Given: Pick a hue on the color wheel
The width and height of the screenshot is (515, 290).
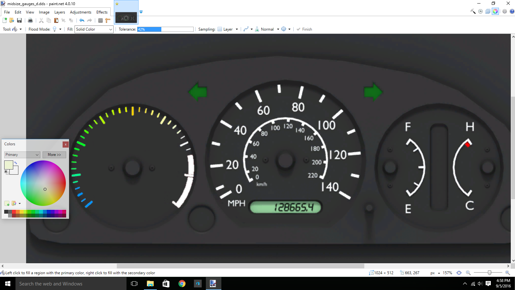Looking at the screenshot, I should [x=43, y=183].
